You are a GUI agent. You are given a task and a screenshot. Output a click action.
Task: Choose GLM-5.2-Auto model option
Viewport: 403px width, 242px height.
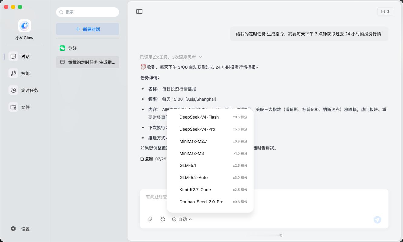pos(210,178)
